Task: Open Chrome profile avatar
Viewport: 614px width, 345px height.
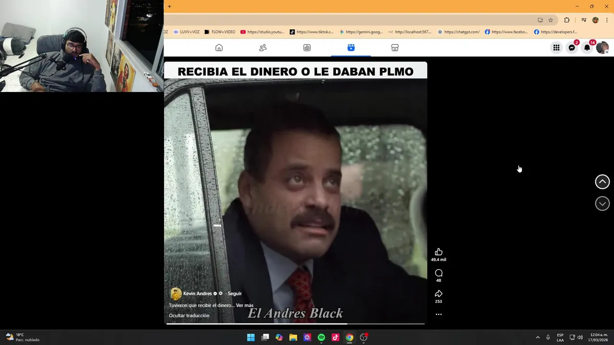Action: tap(595, 20)
